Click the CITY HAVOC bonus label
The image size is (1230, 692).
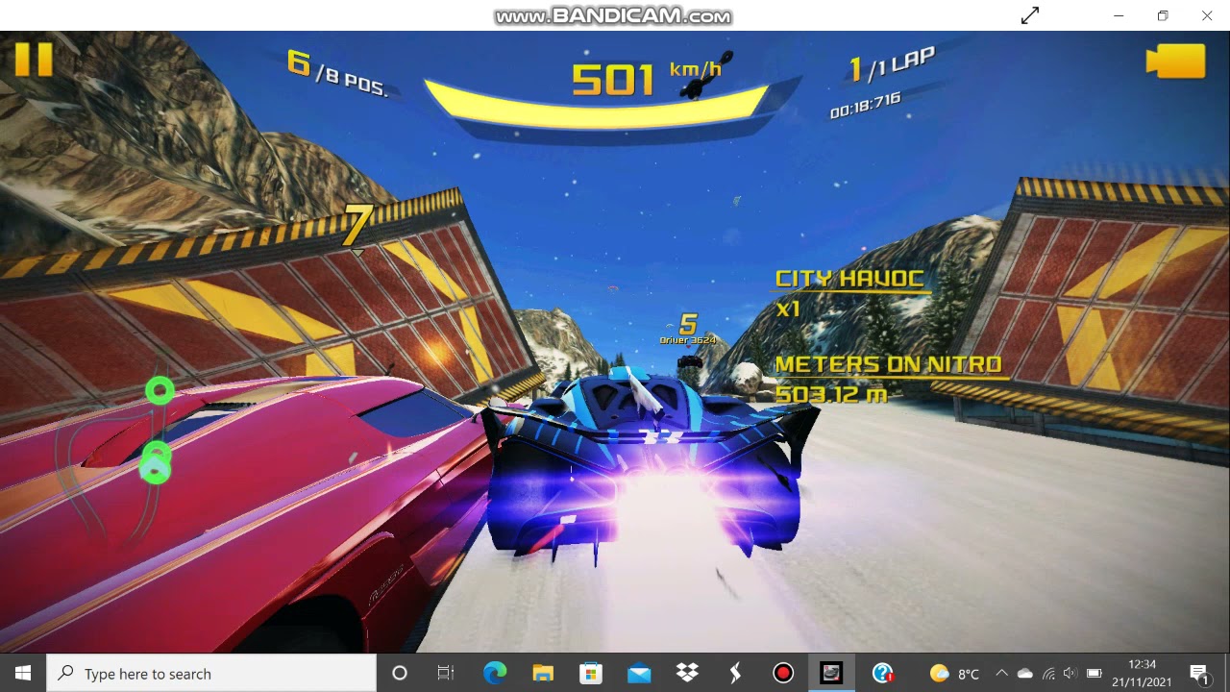click(849, 279)
